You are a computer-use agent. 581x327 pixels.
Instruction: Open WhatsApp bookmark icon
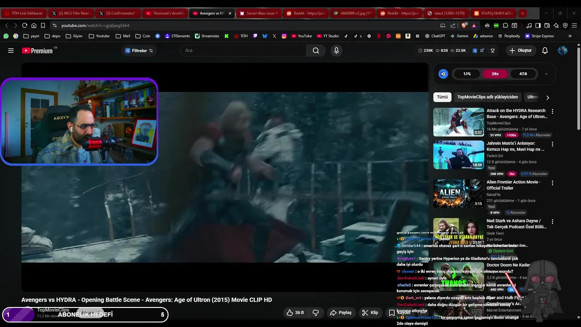click(6, 36)
